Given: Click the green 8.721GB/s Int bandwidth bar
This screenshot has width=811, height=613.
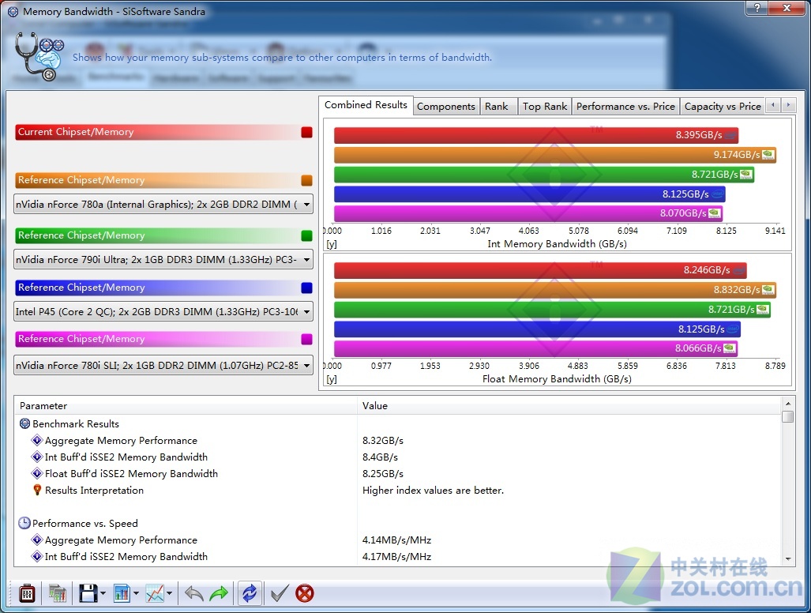Looking at the screenshot, I should tap(544, 175).
